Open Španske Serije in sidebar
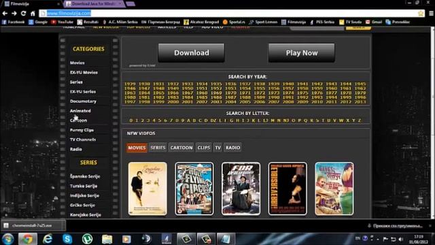The image size is (435, 245). 85,176
